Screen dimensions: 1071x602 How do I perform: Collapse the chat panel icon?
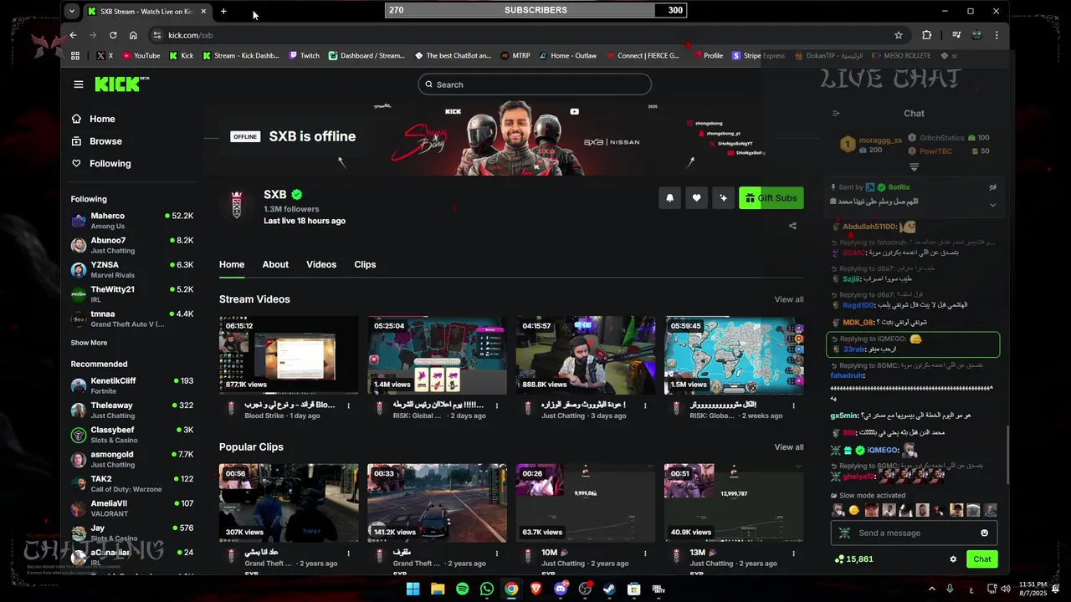click(835, 114)
